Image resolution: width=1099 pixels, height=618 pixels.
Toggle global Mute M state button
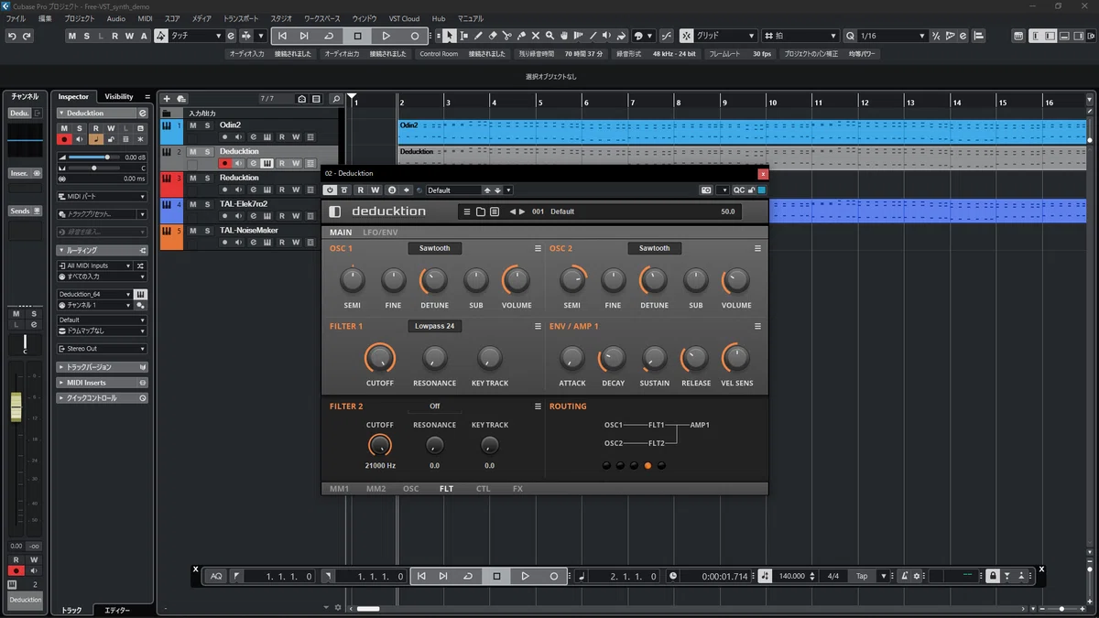[72, 36]
